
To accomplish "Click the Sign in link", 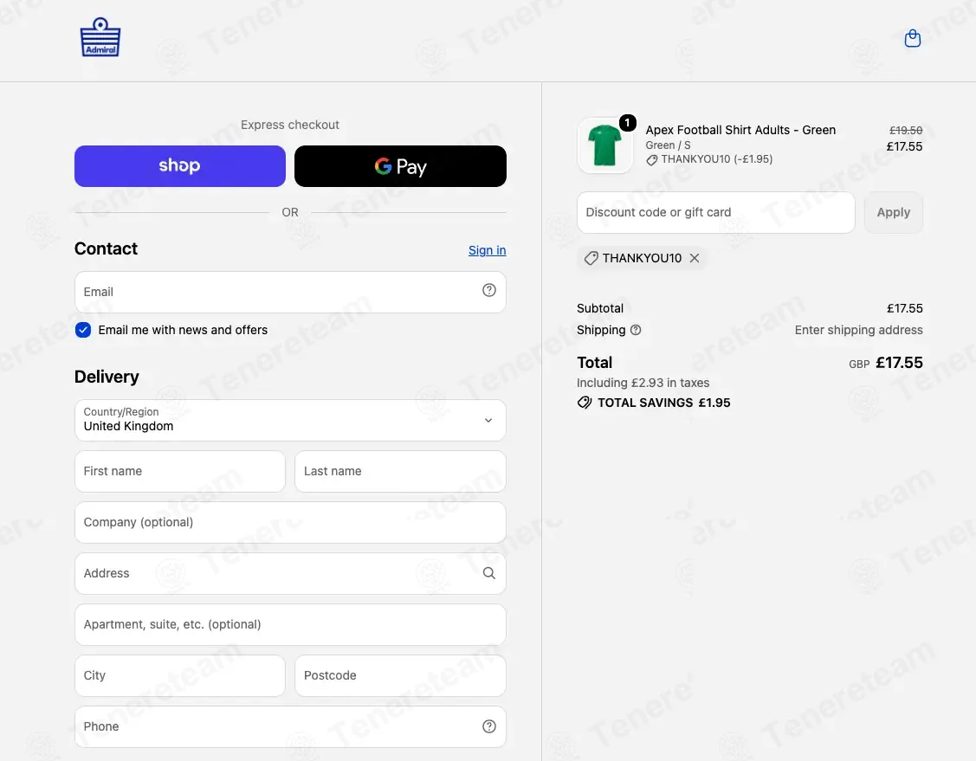I will [x=487, y=250].
